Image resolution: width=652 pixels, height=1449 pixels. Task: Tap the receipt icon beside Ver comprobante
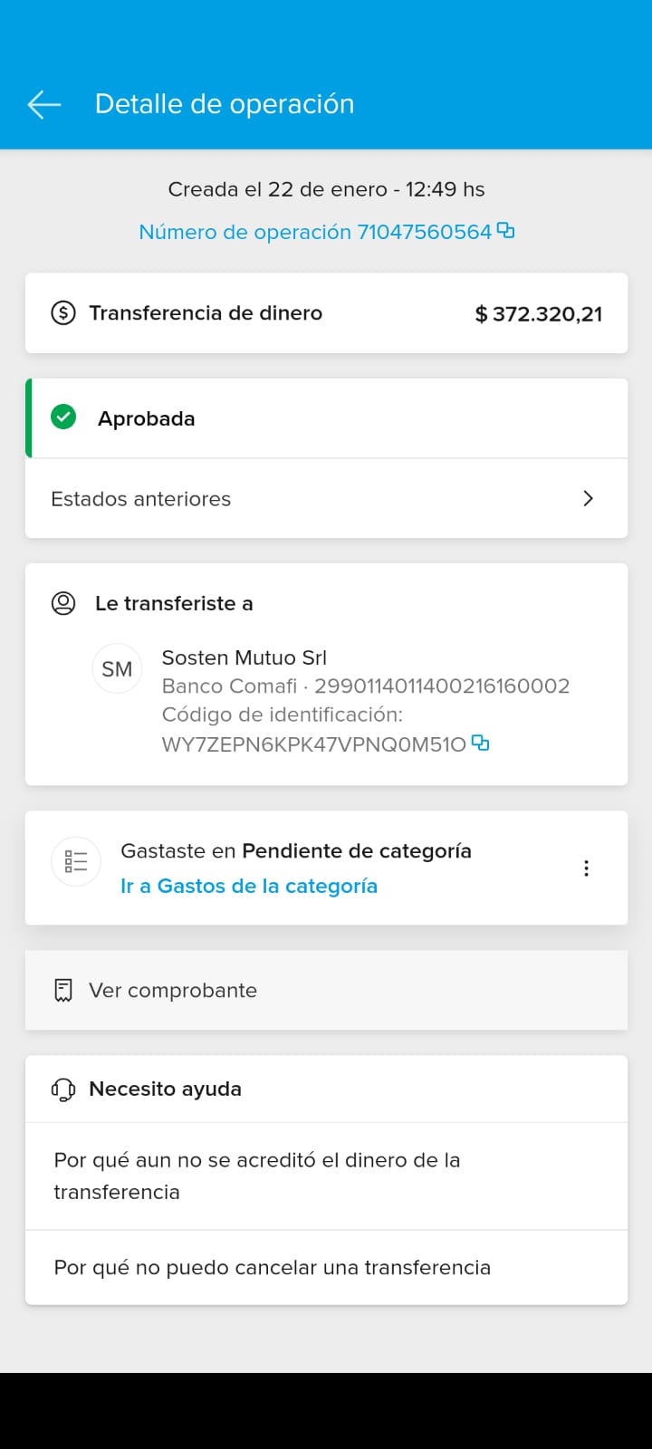(63, 990)
